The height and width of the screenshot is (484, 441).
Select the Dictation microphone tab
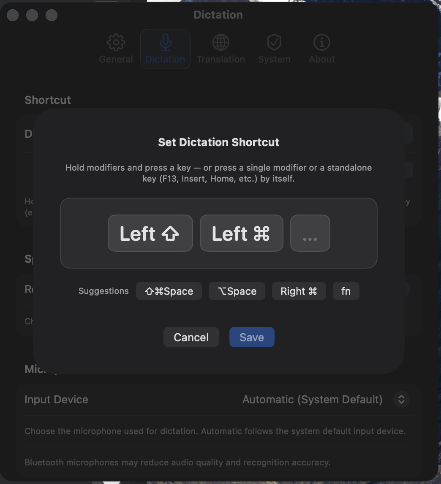tap(165, 49)
